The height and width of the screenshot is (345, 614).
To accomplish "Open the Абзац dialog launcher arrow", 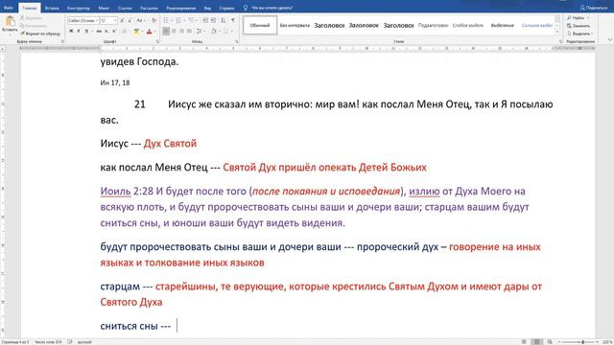I will pyautogui.click(x=237, y=41).
